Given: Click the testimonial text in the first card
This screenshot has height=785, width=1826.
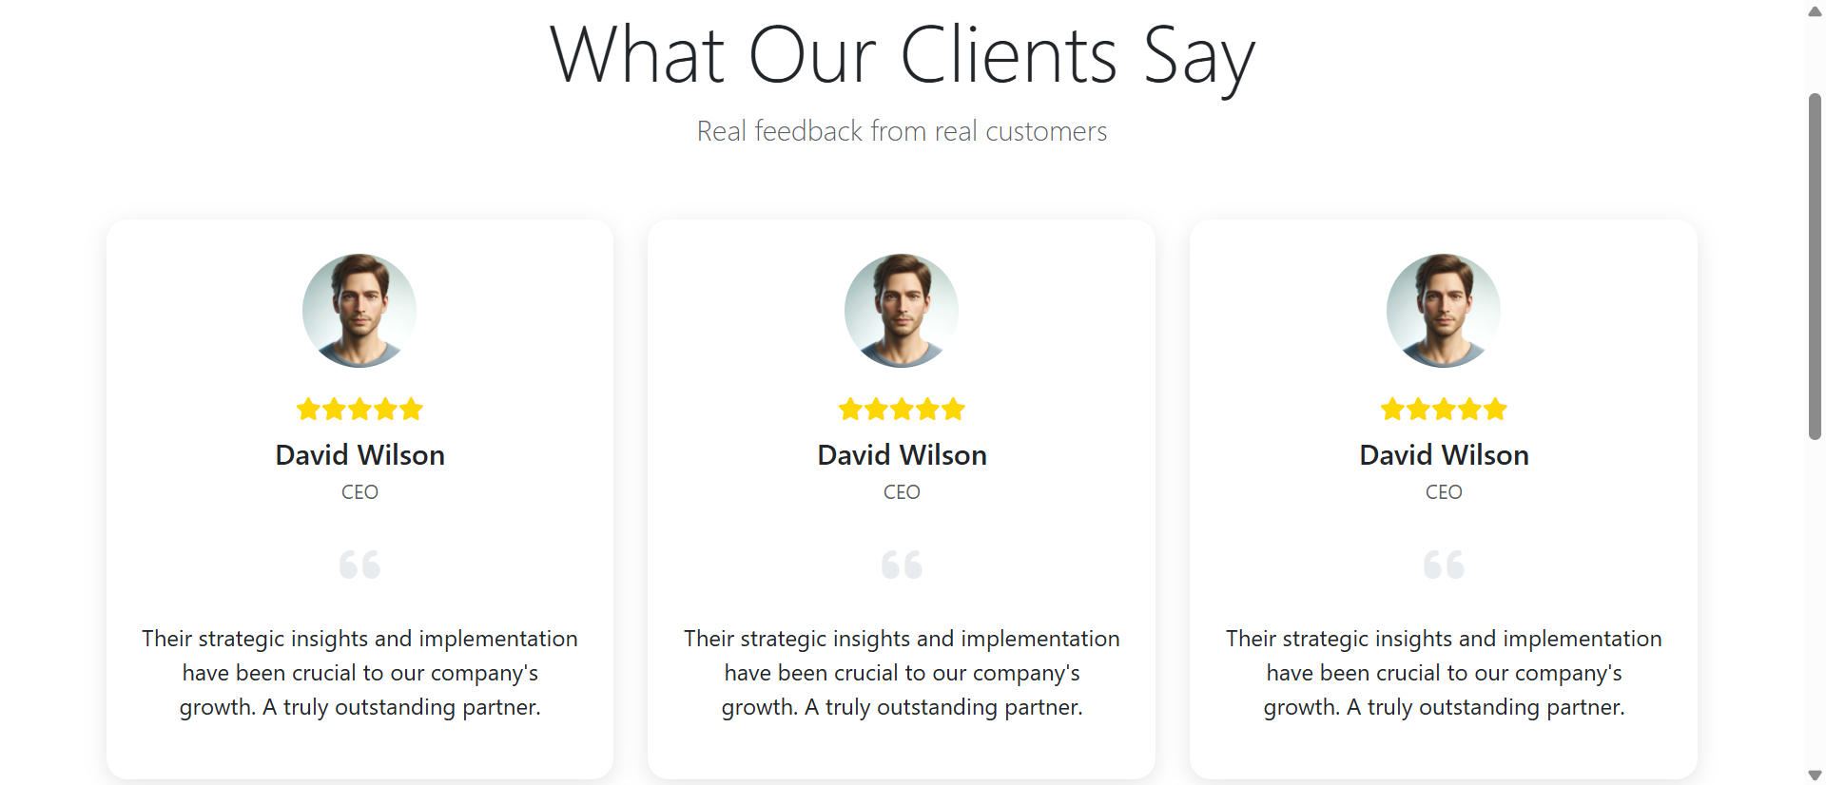Looking at the screenshot, I should (359, 672).
